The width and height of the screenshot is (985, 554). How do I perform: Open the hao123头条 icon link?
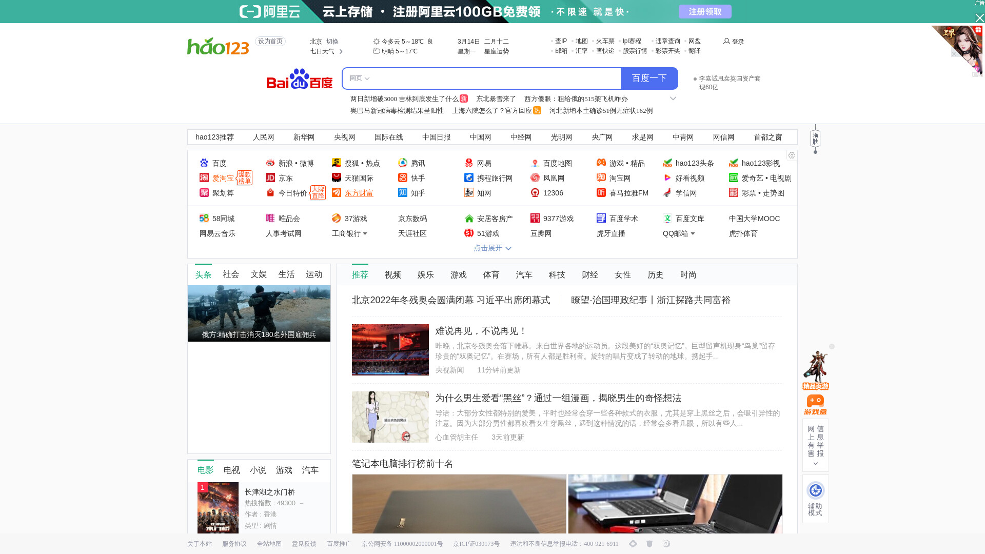pyautogui.click(x=667, y=163)
